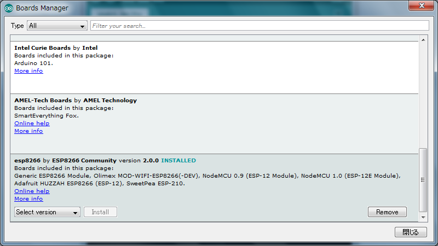The width and height of the screenshot is (438, 246).
Task: Click the scrollbar up arrow
Action: click(x=423, y=40)
